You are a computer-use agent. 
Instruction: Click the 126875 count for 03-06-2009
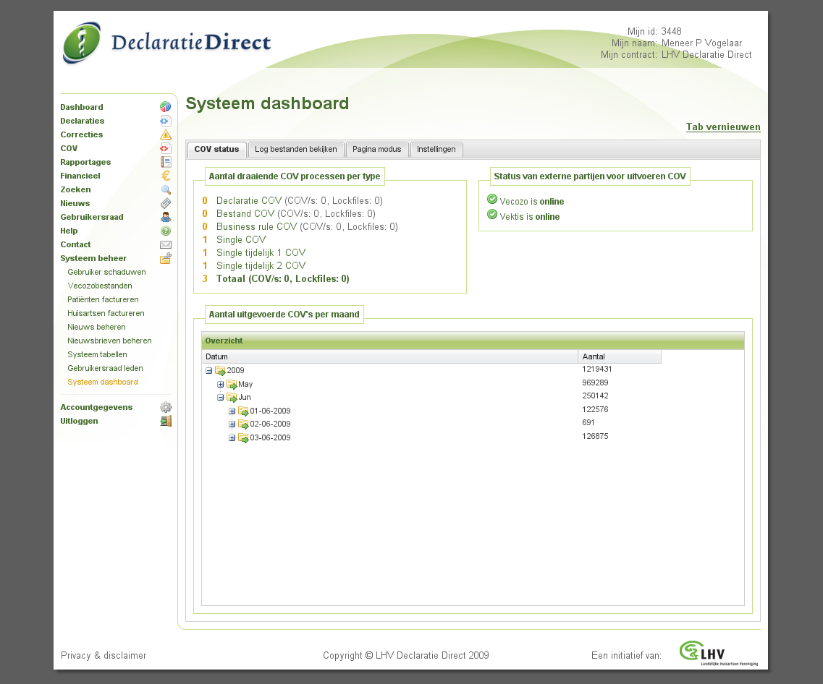595,436
